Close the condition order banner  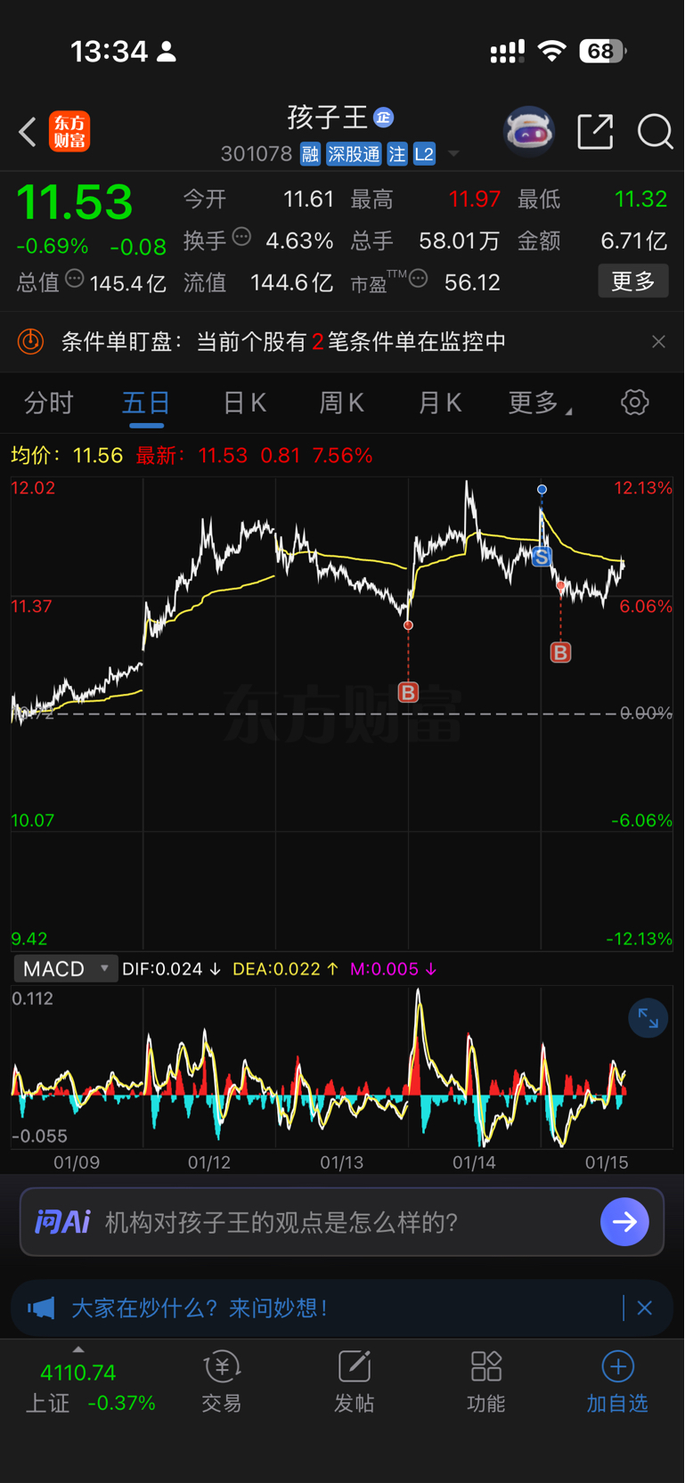click(x=658, y=341)
